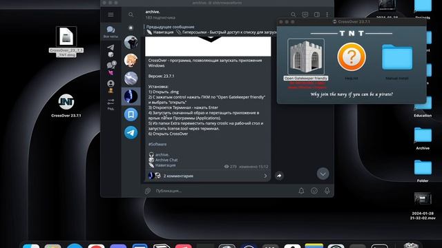
Task: Open blonde anime avatar chat
Action: tap(131, 60)
